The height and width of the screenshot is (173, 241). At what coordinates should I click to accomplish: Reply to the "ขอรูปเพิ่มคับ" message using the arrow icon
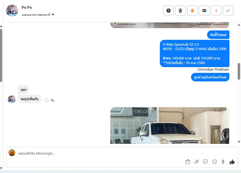click(x=52, y=100)
